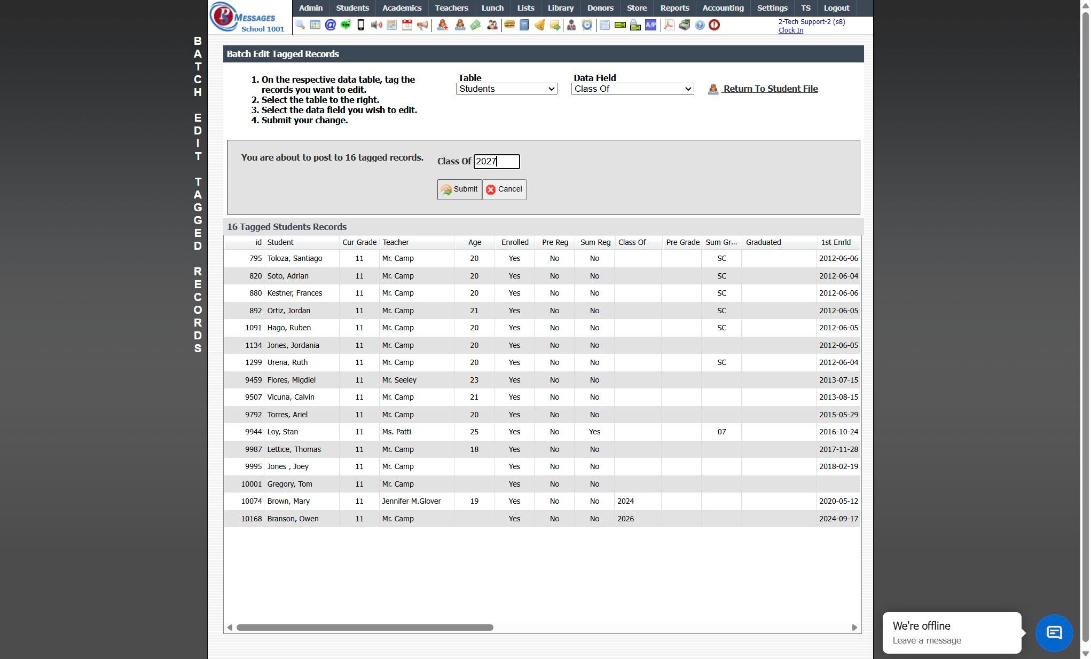
Task: Click the megaphone announcement icon
Action: pyautogui.click(x=422, y=25)
